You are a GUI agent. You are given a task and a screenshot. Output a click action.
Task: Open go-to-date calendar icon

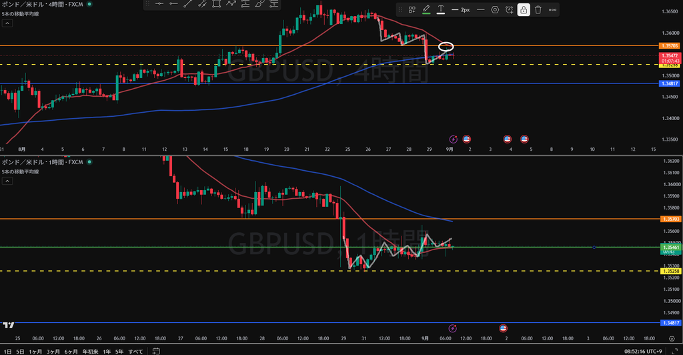pos(156,351)
